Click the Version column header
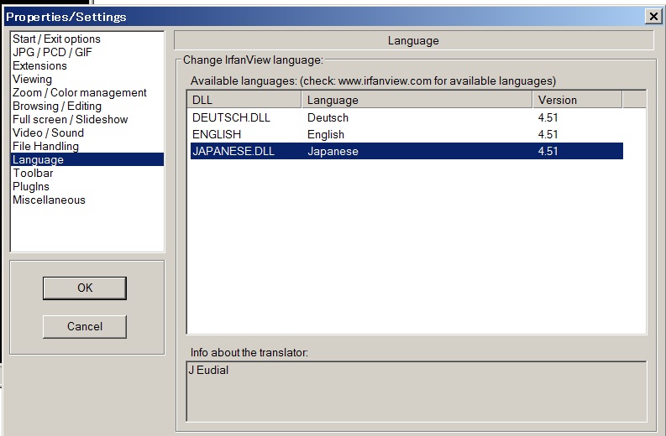This screenshot has height=436, width=666. tap(577, 101)
